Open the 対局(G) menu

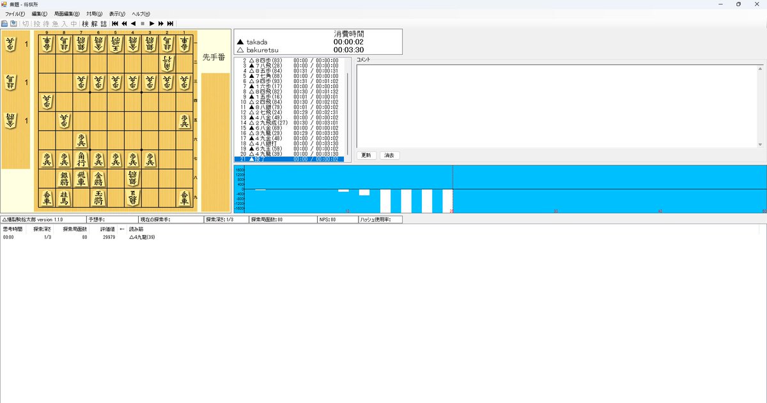[95, 13]
